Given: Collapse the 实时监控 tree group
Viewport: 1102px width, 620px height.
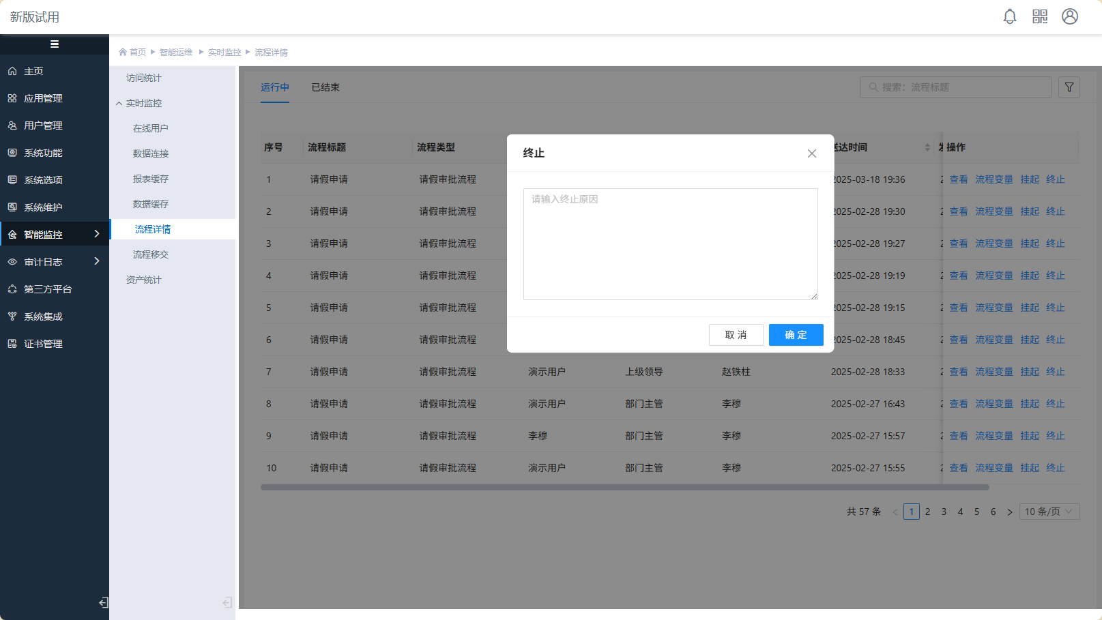Looking at the screenshot, I should (119, 104).
